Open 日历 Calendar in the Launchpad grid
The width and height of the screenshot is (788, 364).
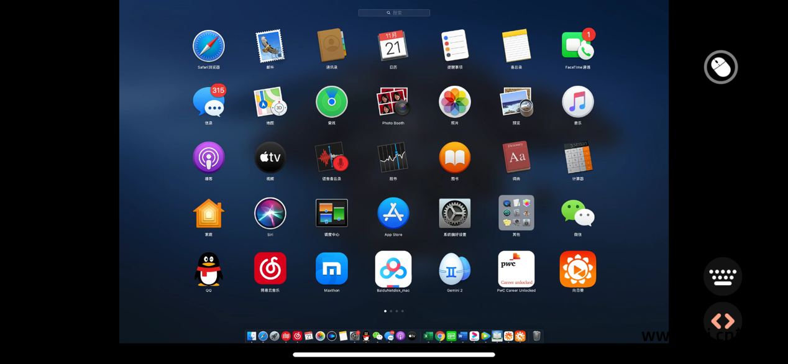tap(393, 46)
